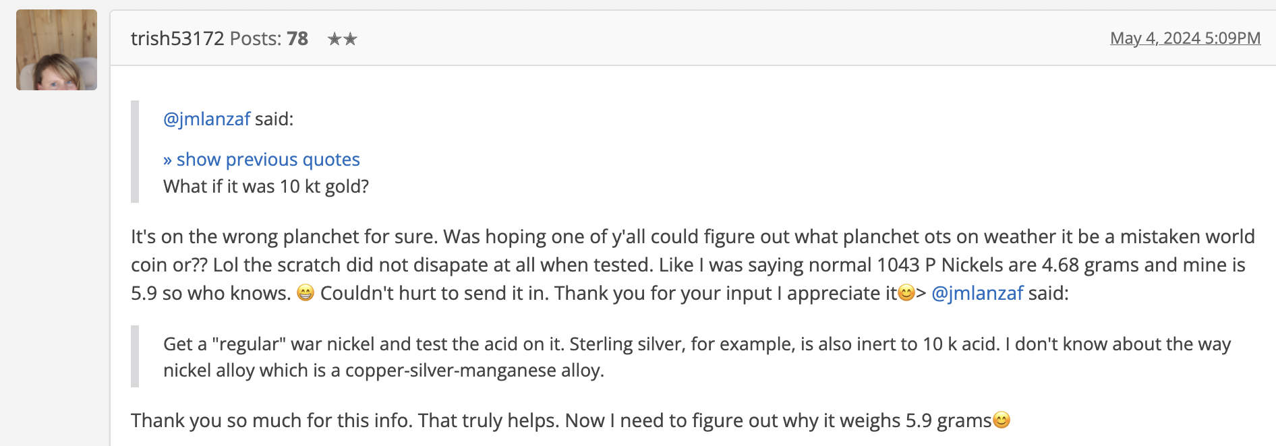The width and height of the screenshot is (1276, 446).
Task: Click the grinning emoji after "who knows."
Action: point(306,293)
